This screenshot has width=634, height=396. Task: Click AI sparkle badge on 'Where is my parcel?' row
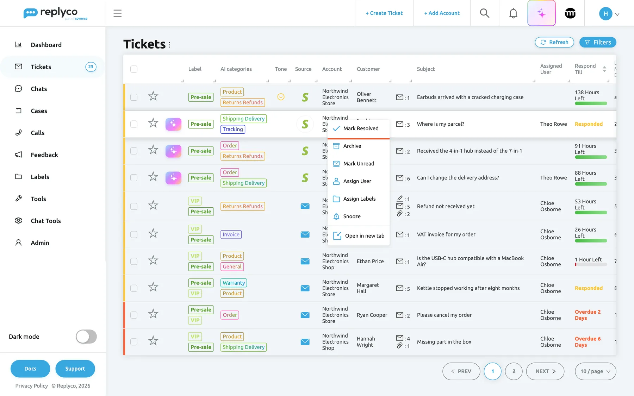pos(173,124)
